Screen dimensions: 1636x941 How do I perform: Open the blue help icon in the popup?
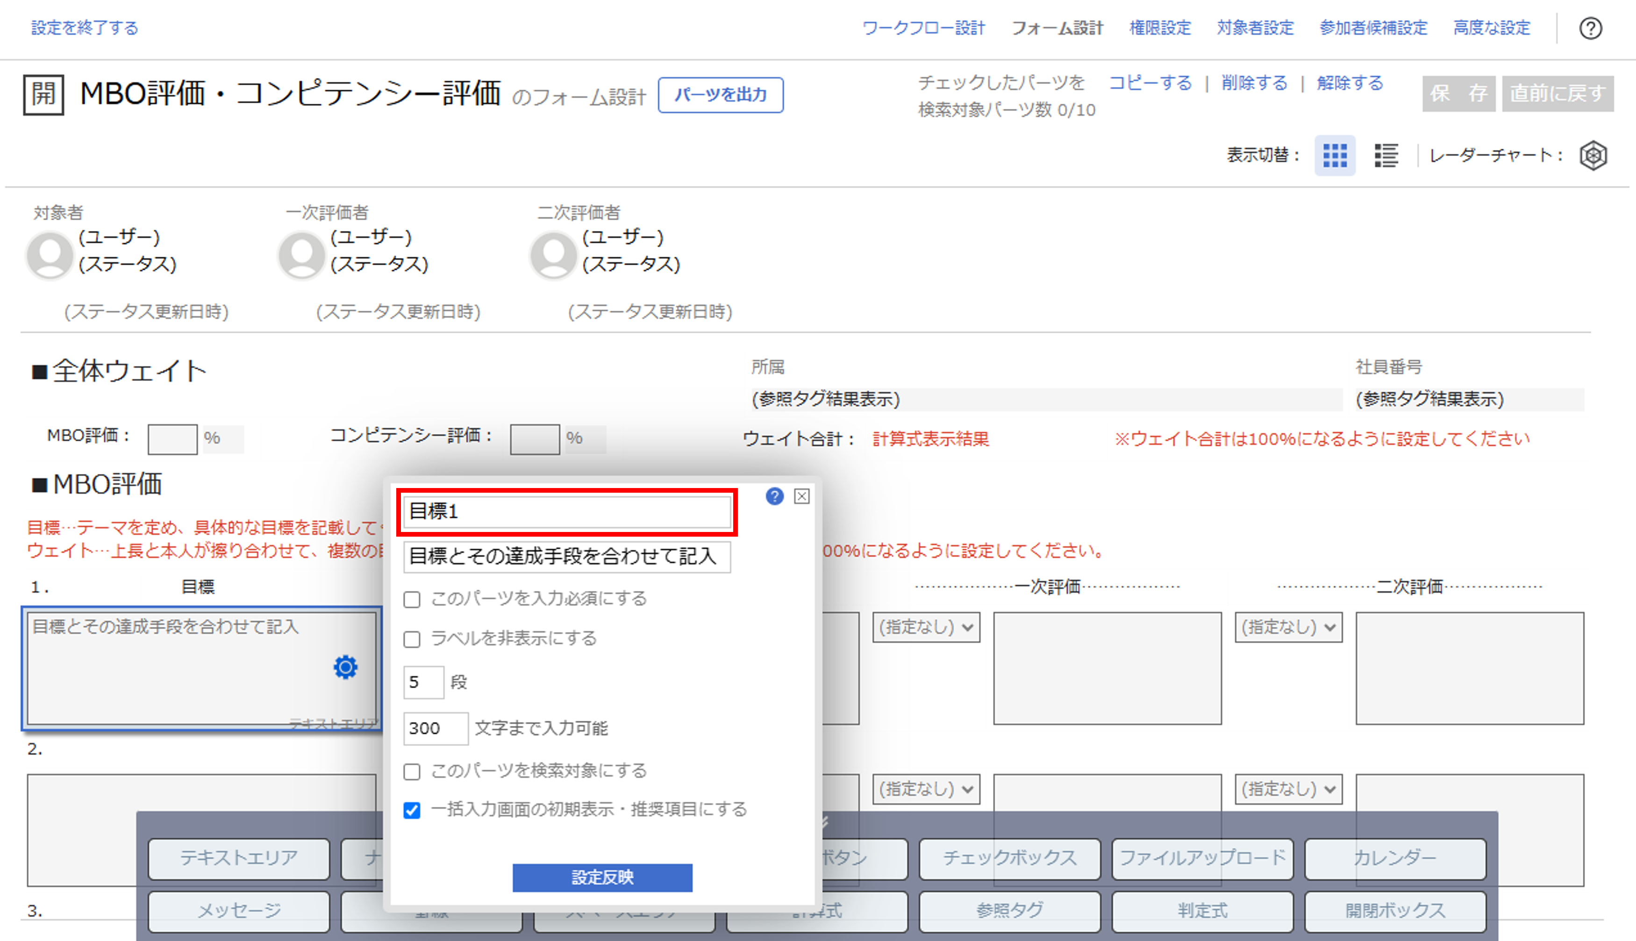click(774, 496)
